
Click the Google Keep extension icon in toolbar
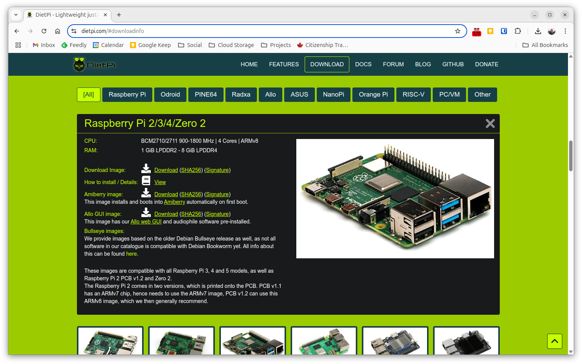click(490, 31)
